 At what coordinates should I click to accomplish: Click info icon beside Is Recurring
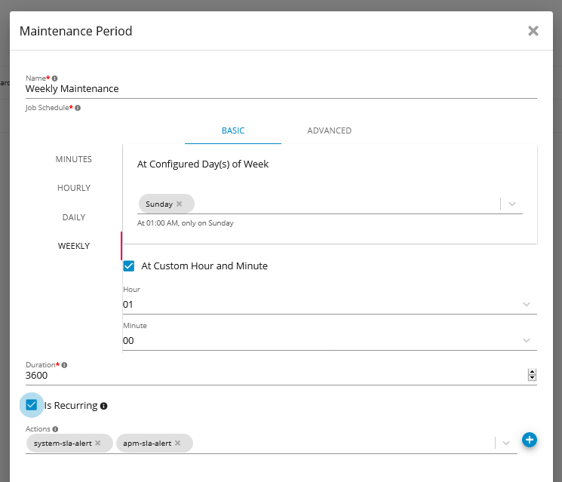coord(103,406)
